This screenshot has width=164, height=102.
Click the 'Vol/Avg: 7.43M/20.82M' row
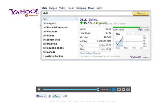pyautogui.click(x=95, y=41)
